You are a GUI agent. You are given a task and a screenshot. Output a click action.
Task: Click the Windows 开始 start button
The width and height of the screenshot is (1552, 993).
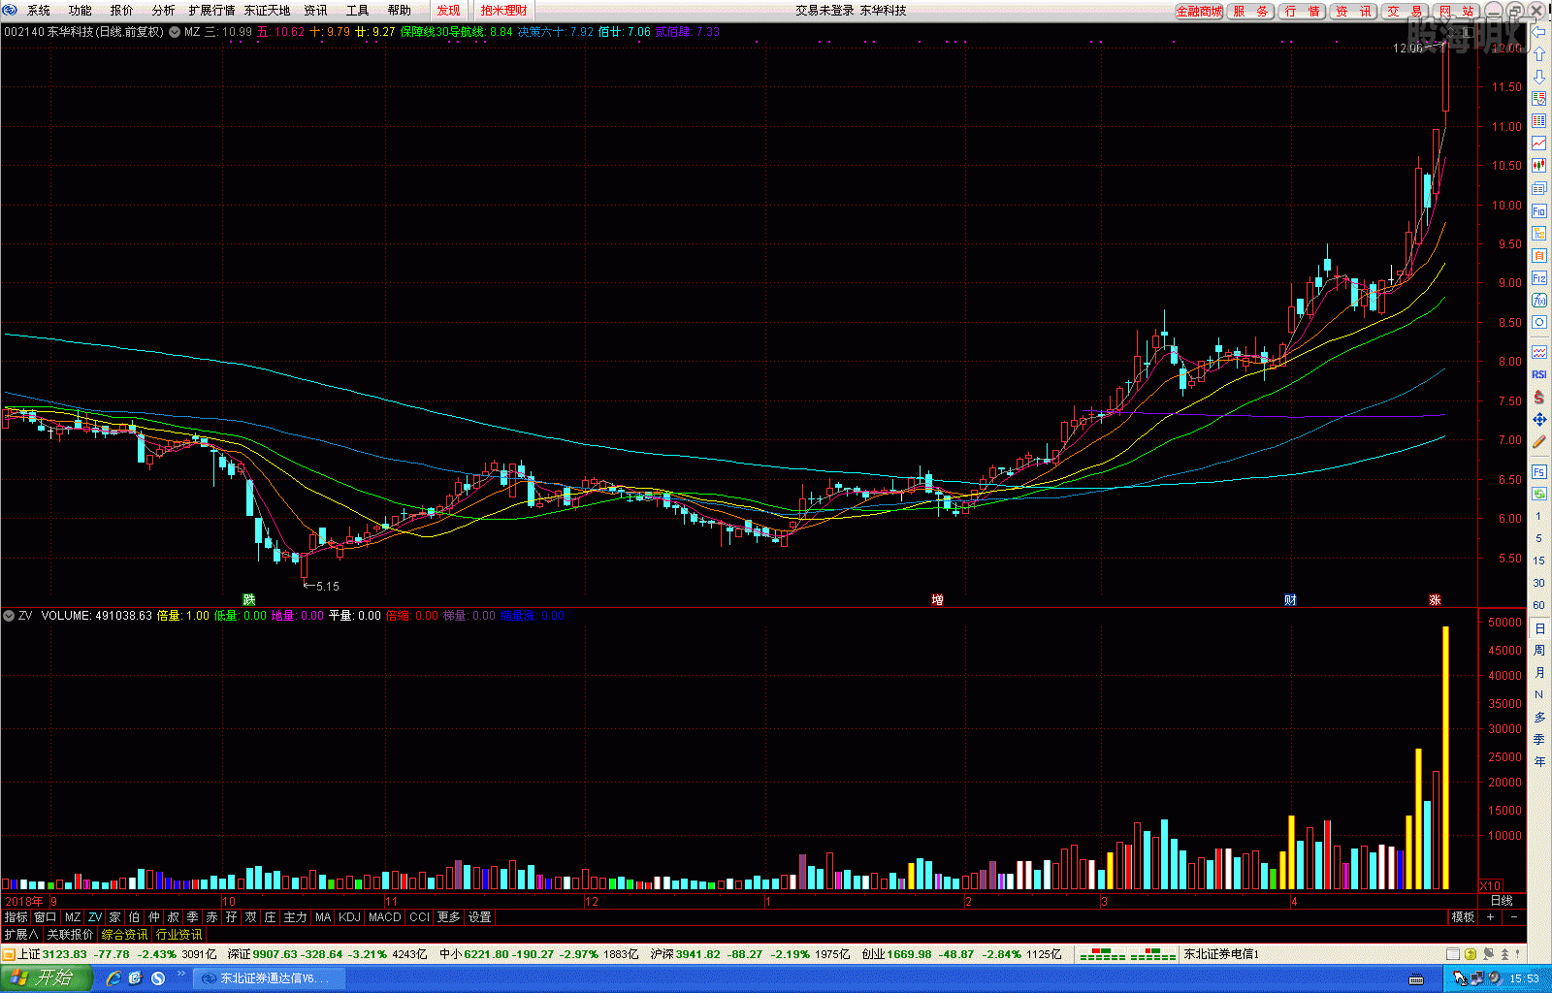46,978
